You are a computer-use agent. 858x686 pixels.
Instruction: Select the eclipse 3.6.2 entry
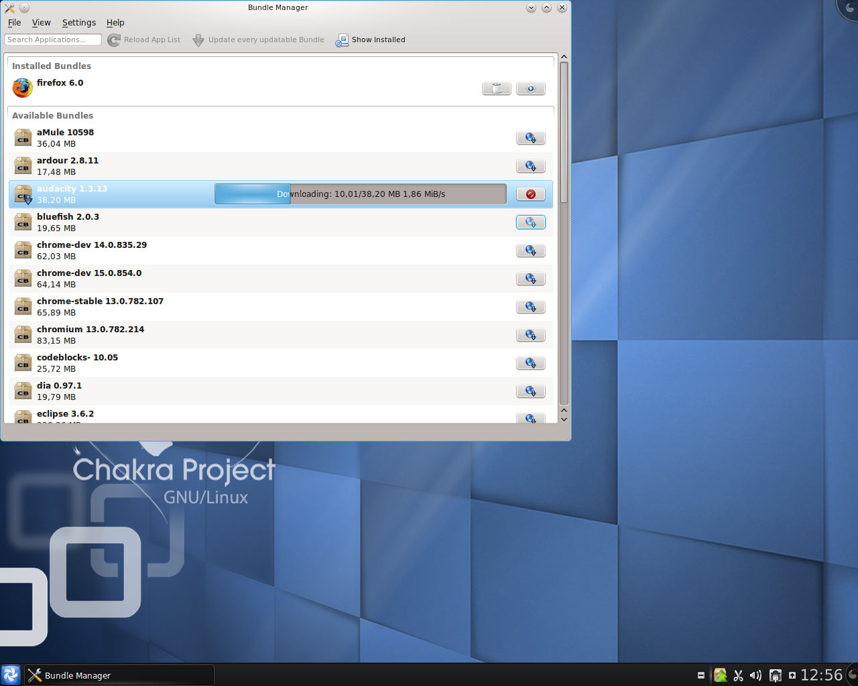click(x=281, y=415)
